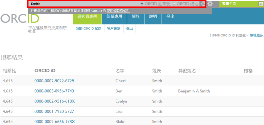264x125 pixels.
Task: Open ORCID iD 0000-0002-9516-618X
Action: click(55, 101)
